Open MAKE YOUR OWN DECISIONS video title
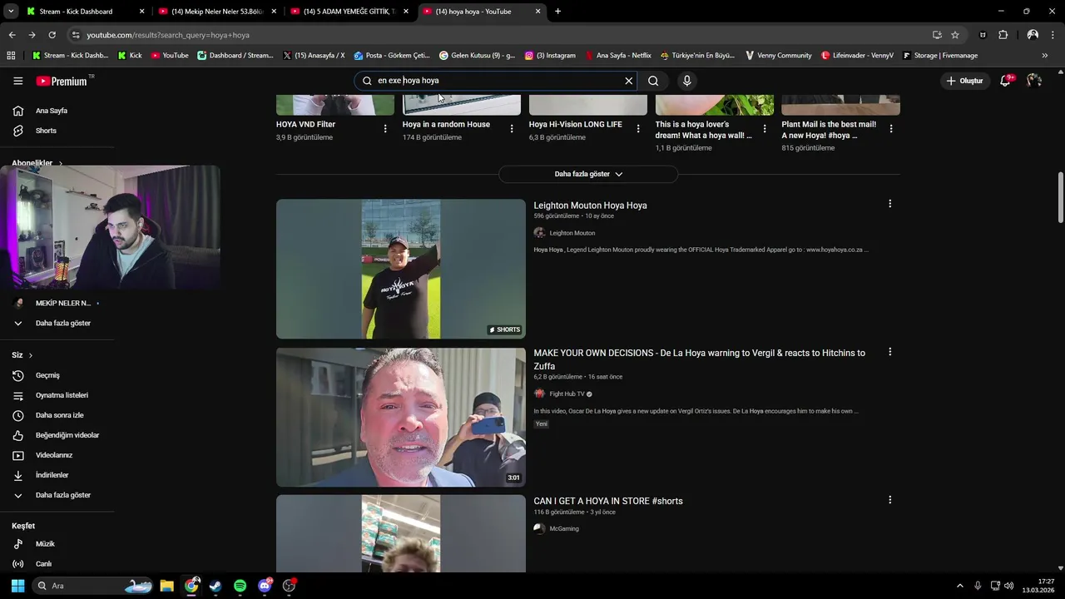Image resolution: width=1065 pixels, height=599 pixels. (x=700, y=359)
